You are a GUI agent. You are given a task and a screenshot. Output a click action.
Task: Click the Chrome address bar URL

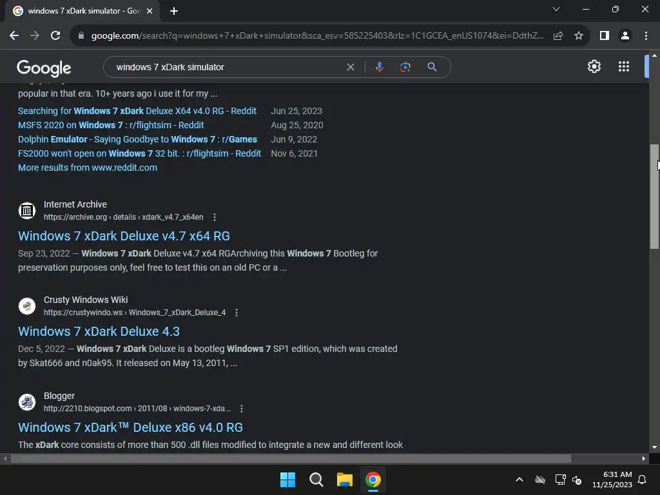click(317, 36)
